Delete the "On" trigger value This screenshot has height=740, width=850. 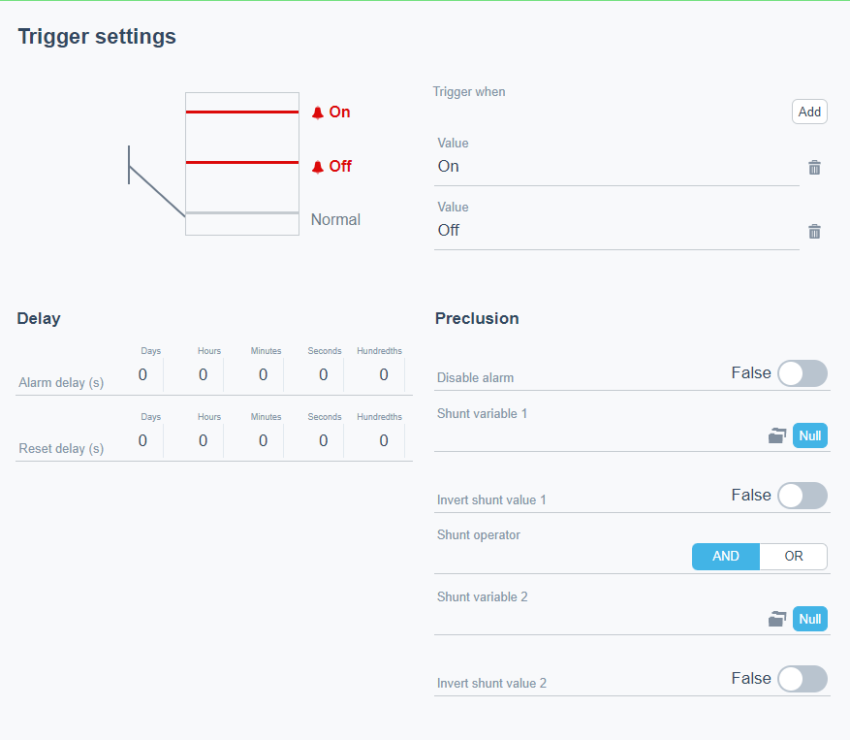click(814, 167)
